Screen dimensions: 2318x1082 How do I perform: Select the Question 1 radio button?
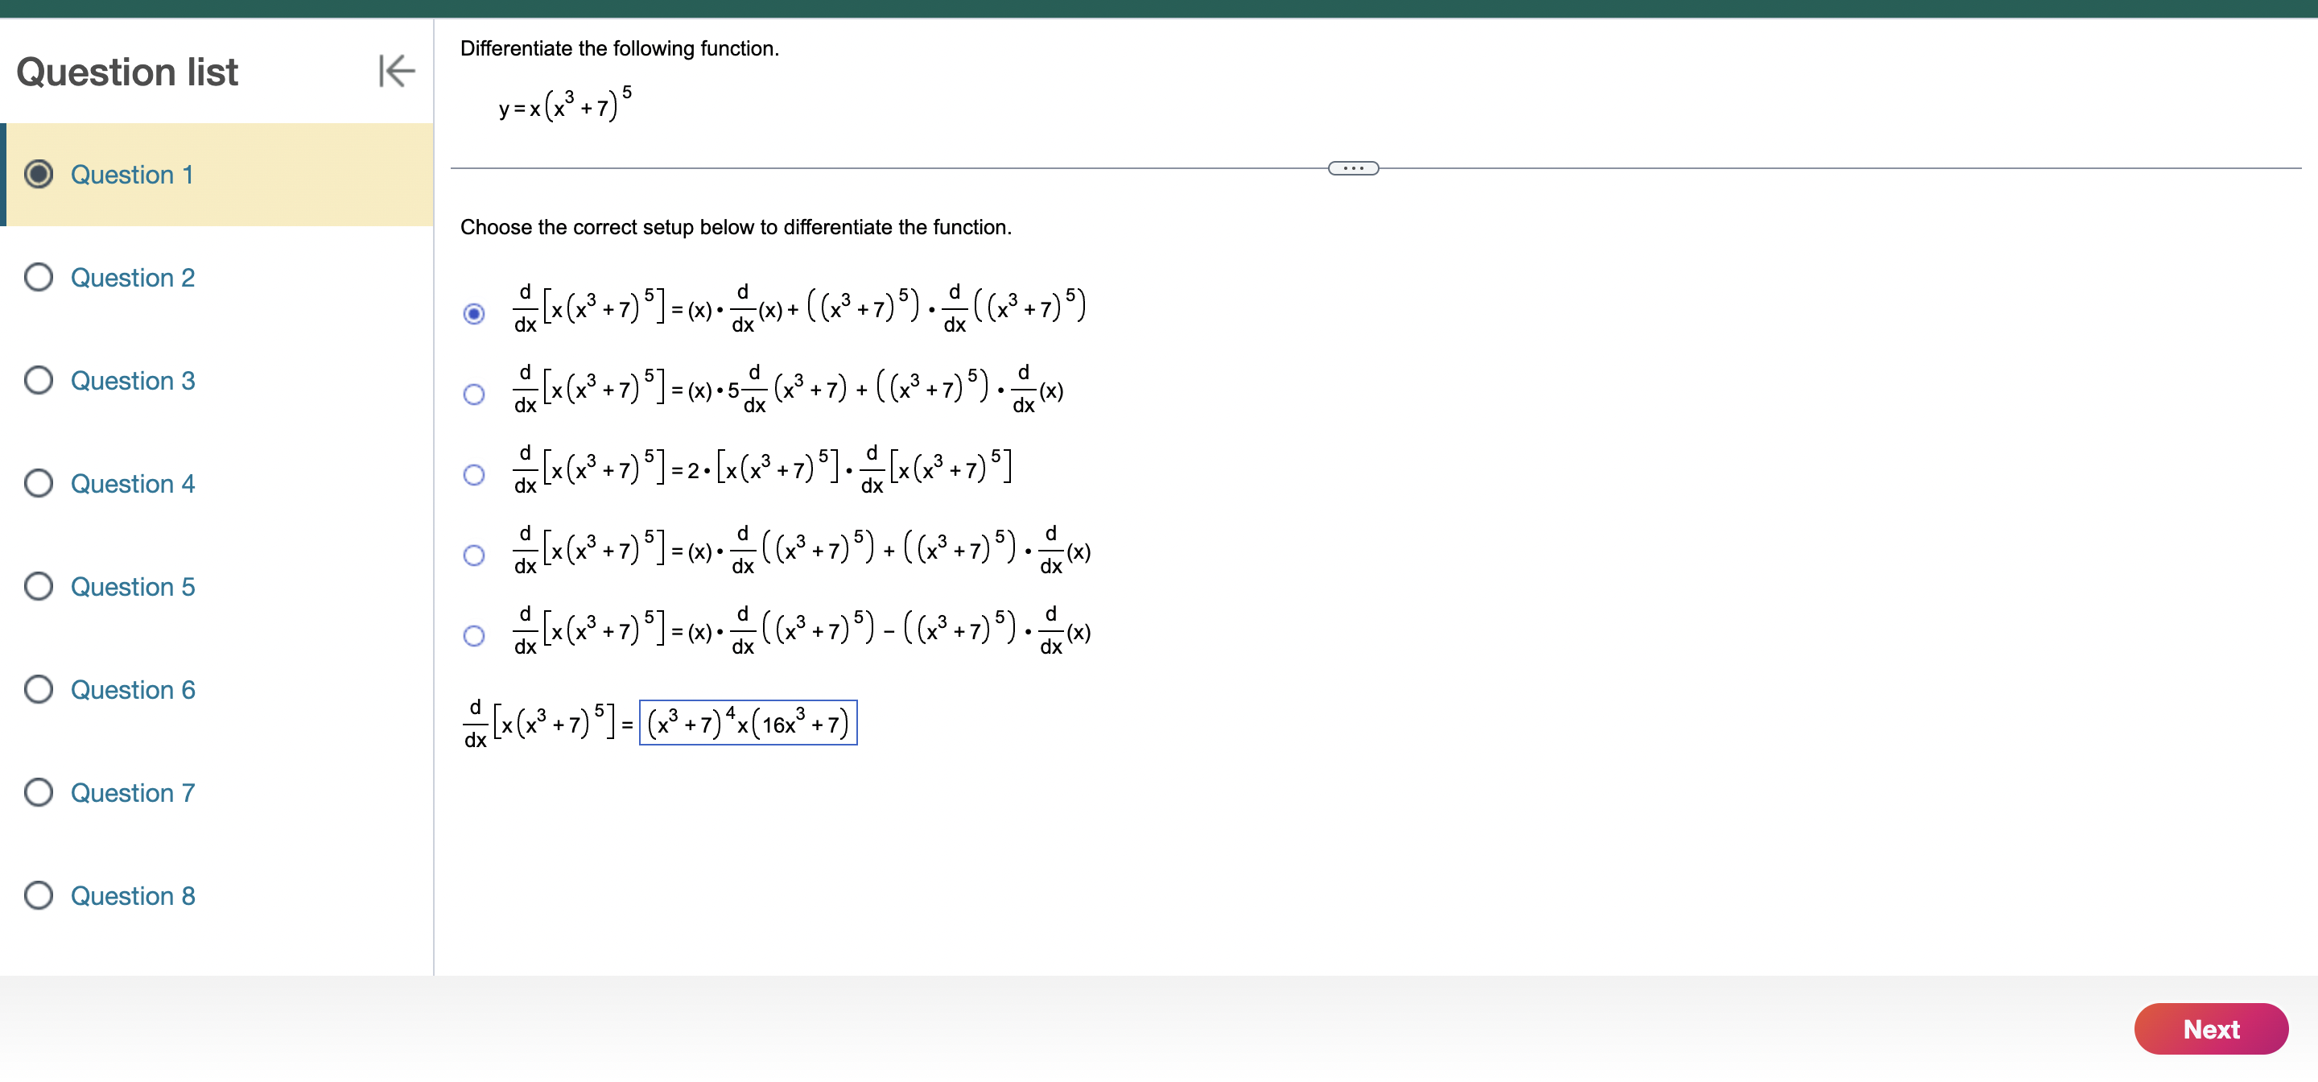click(x=39, y=175)
